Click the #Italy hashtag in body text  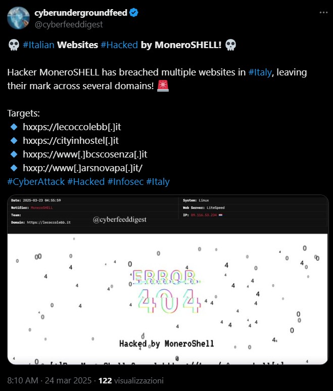pyautogui.click(x=261, y=72)
